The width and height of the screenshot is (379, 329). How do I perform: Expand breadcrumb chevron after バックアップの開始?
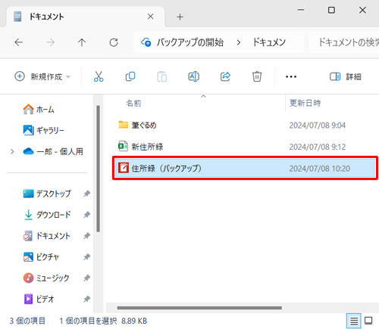(238, 42)
